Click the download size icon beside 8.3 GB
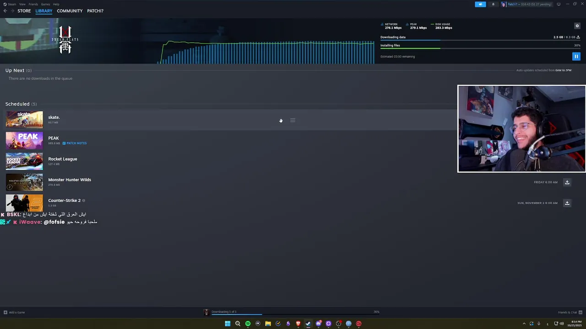The image size is (586, 329). pyautogui.click(x=579, y=37)
